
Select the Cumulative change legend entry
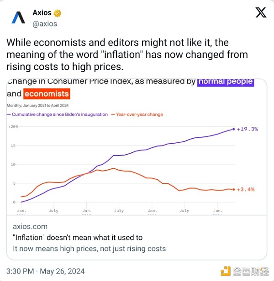57,114
